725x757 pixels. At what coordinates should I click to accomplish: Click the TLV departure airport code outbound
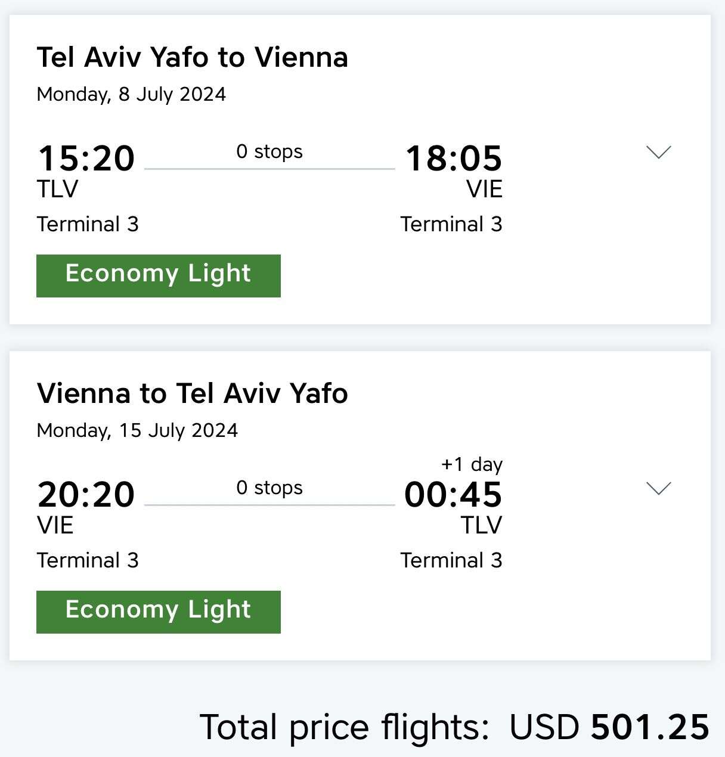pyautogui.click(x=57, y=189)
